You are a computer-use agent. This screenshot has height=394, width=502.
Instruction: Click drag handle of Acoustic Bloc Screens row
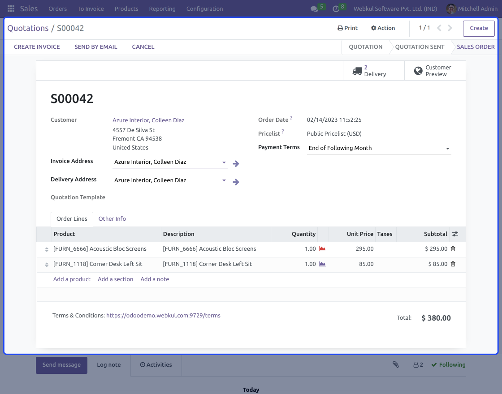click(47, 249)
